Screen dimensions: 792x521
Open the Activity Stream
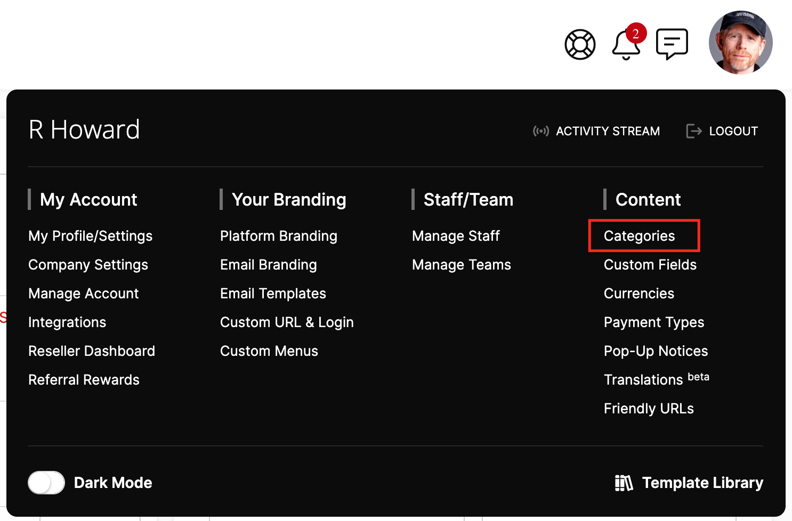tap(596, 131)
